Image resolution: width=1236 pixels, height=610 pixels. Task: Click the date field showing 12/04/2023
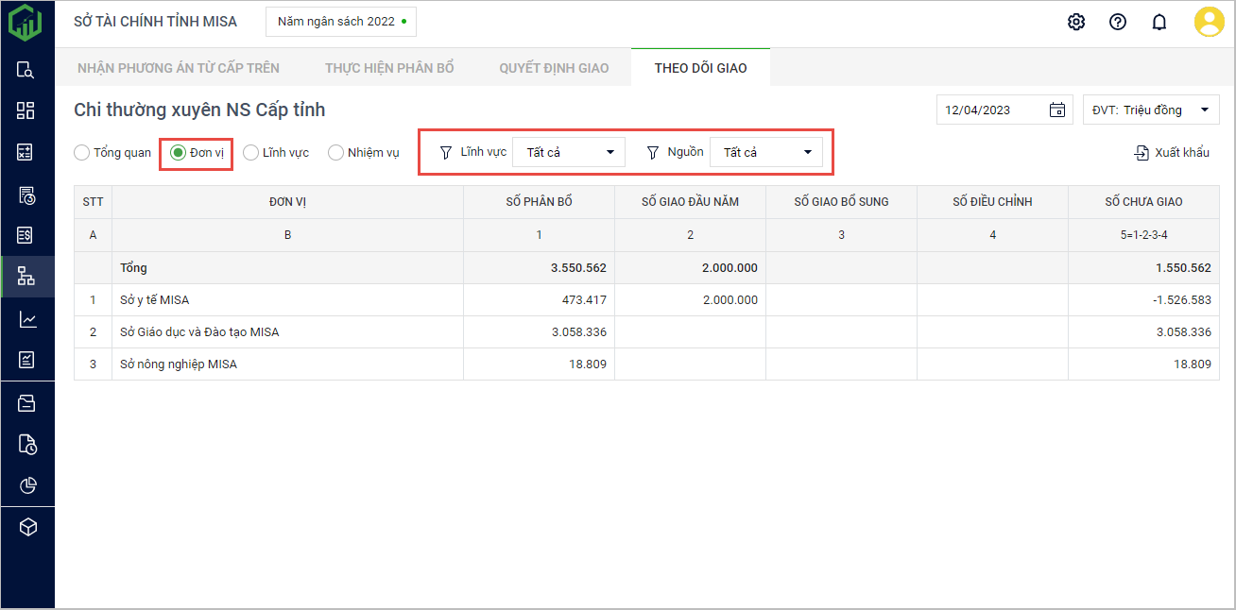[992, 110]
